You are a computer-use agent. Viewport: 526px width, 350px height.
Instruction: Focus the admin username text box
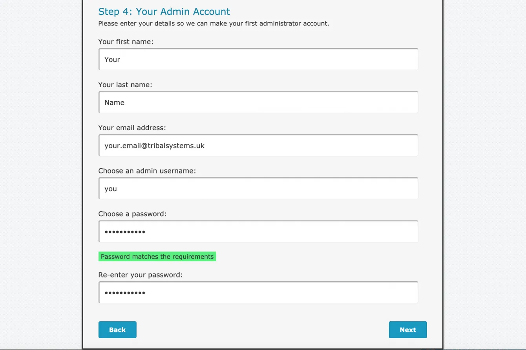(x=258, y=189)
